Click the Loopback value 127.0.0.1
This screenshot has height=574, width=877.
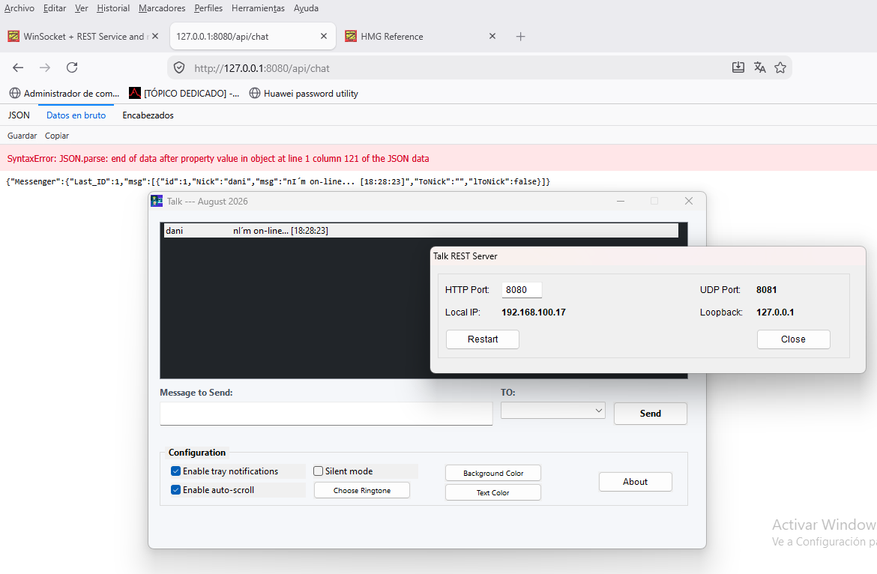tap(775, 312)
